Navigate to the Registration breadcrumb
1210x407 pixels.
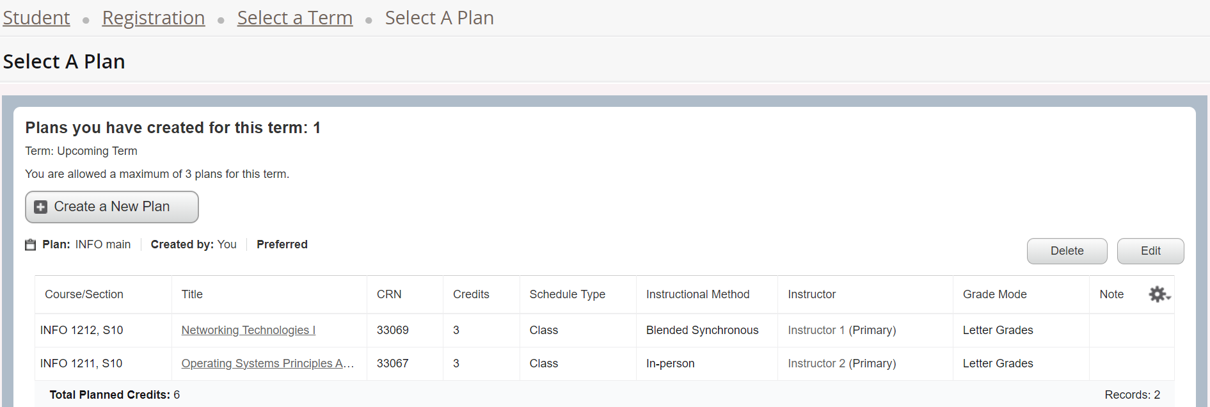pos(154,18)
